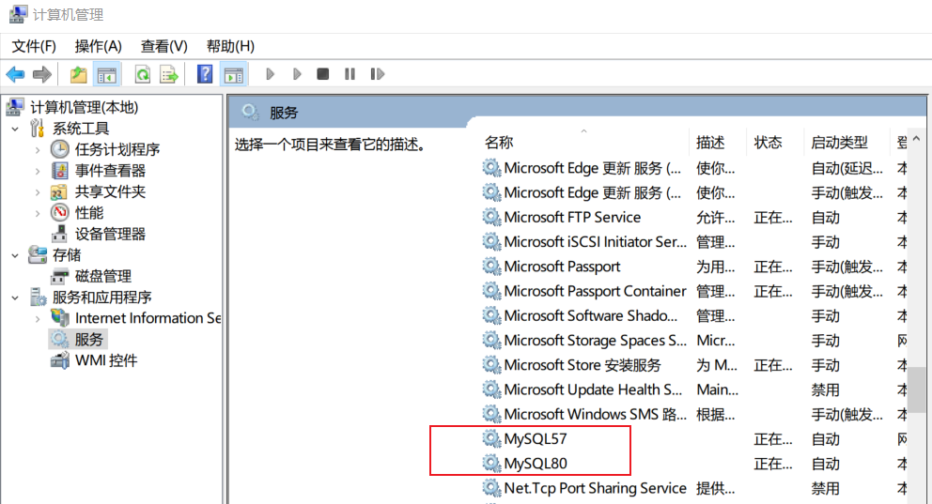Toggle the Show/Hide Action Pane icon
This screenshot has width=932, height=504.
tap(234, 74)
